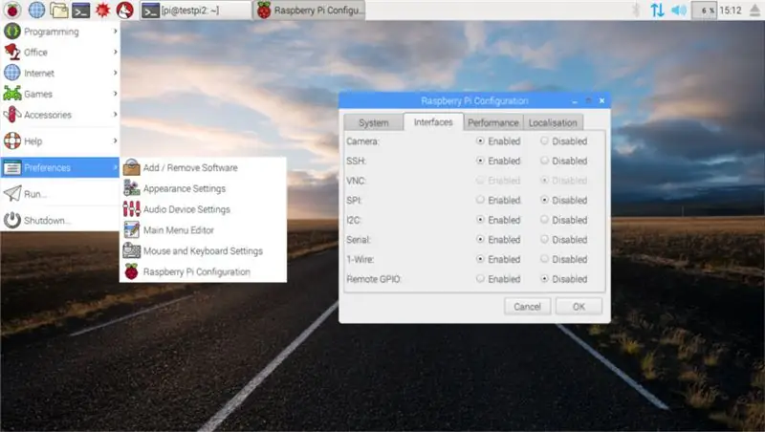Expand the Accessories submenu arrow

pyautogui.click(x=115, y=114)
